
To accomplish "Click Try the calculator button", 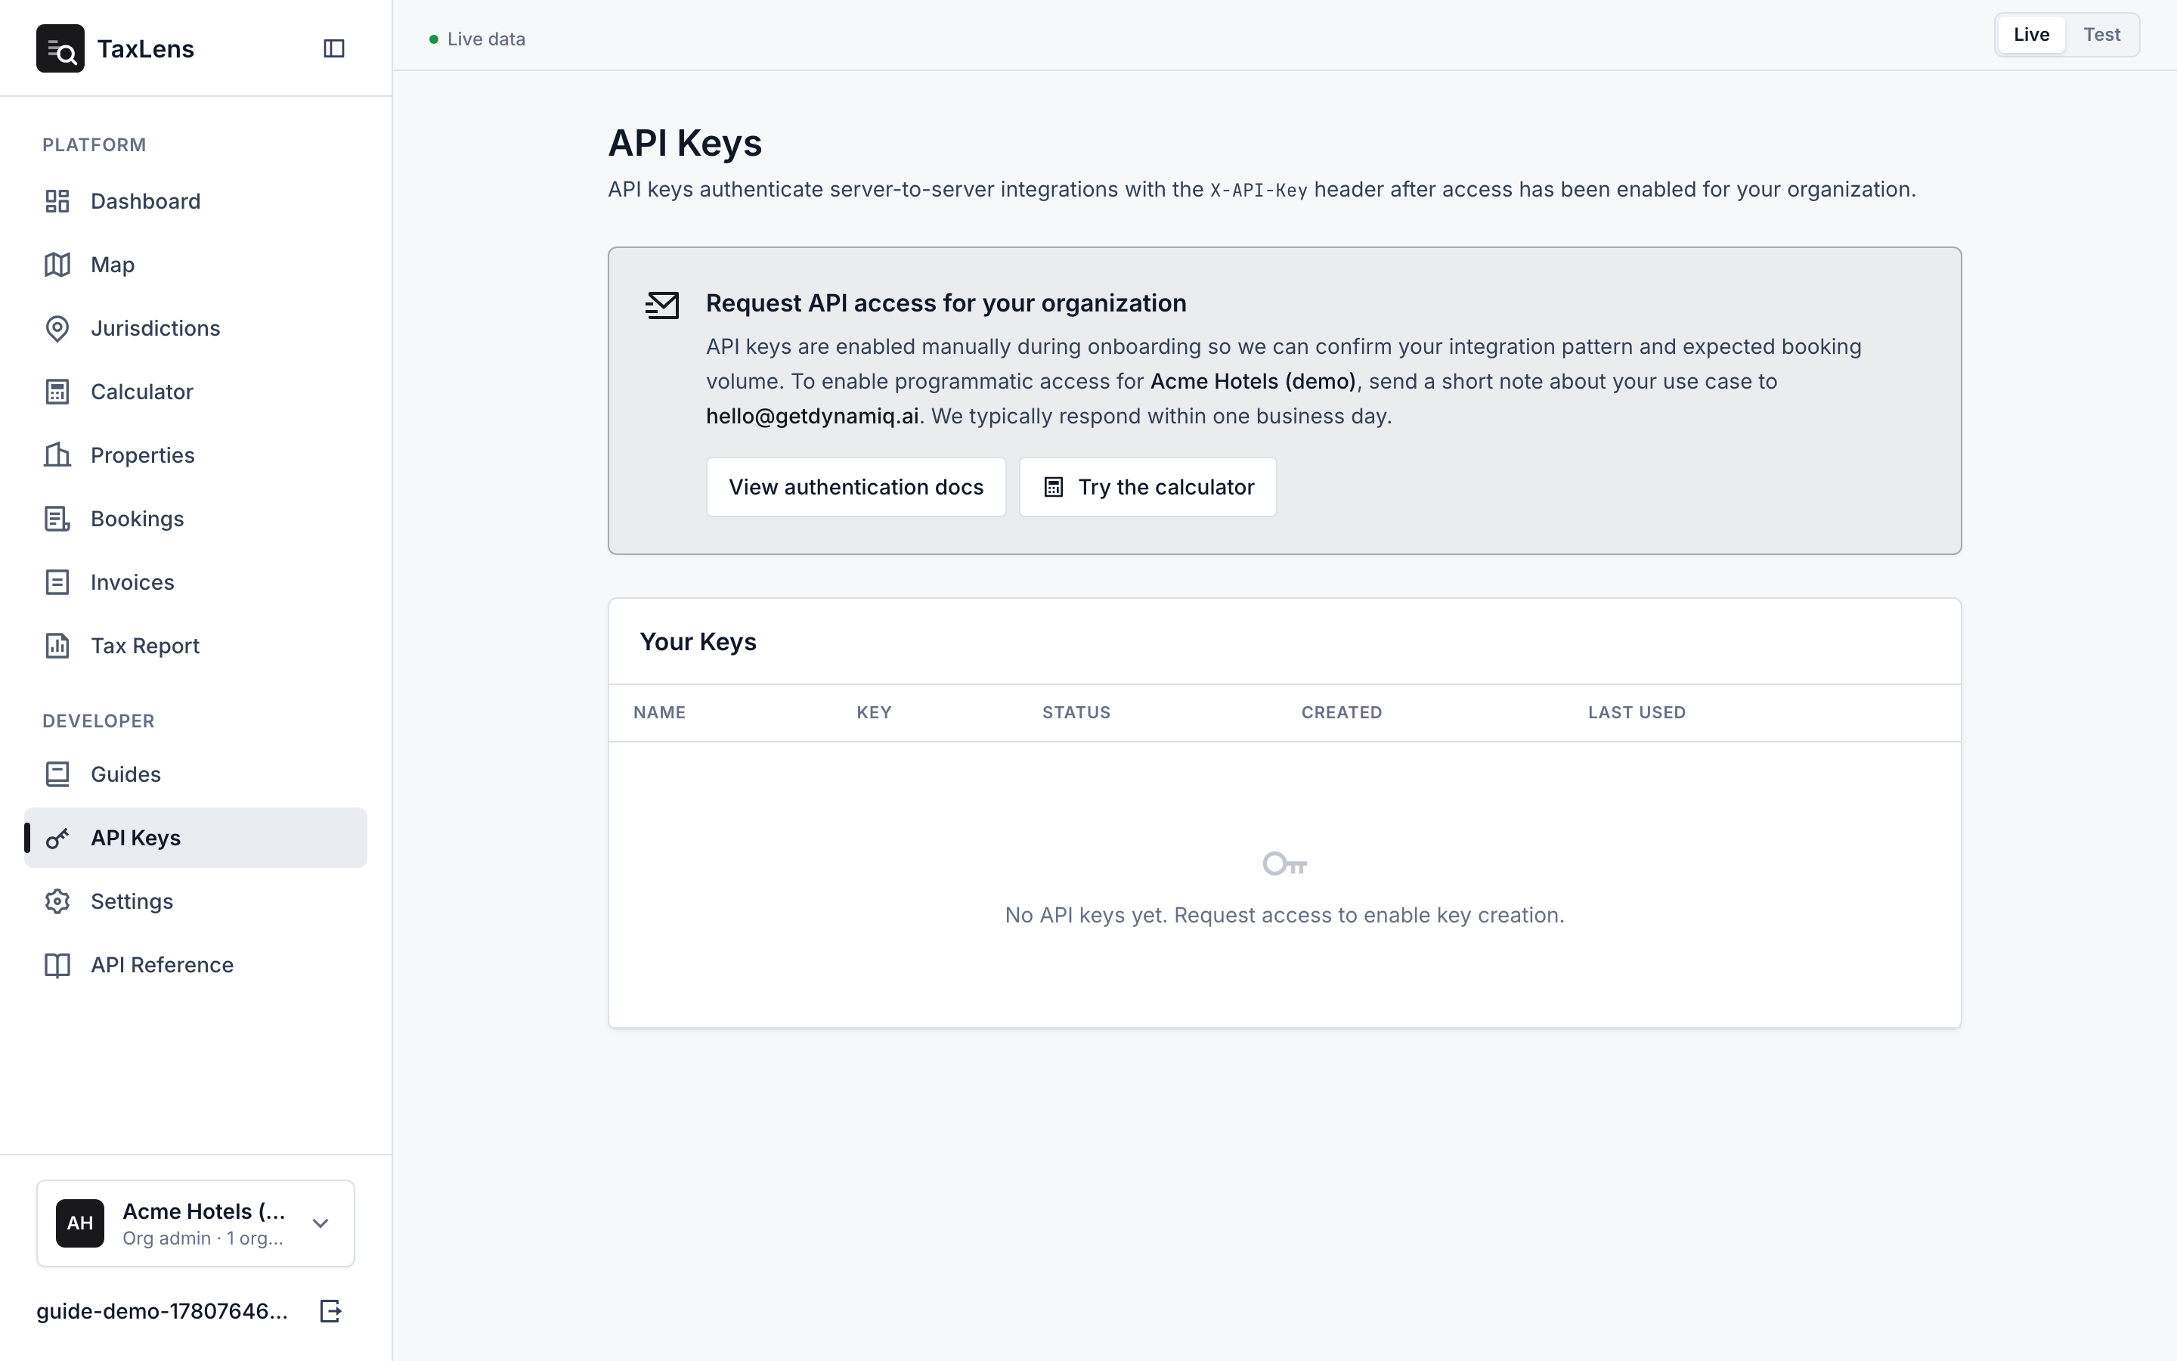I will pyautogui.click(x=1148, y=487).
